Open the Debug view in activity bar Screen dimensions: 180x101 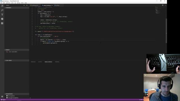tap(2, 19)
